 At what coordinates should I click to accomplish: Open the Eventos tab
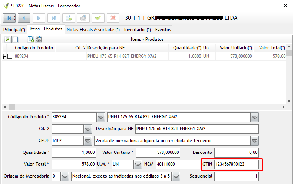pos(163,30)
